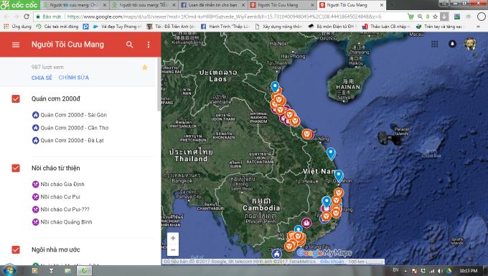This screenshot has height=276, width=488.
Task: Go back with browser back arrow
Action: click(6, 17)
